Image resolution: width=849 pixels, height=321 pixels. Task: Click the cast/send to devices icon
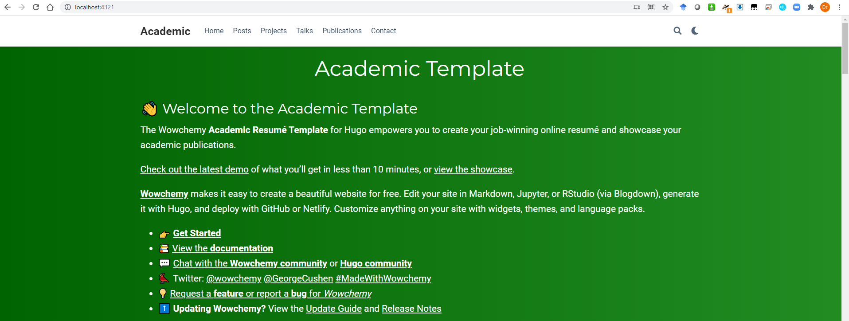tap(637, 7)
